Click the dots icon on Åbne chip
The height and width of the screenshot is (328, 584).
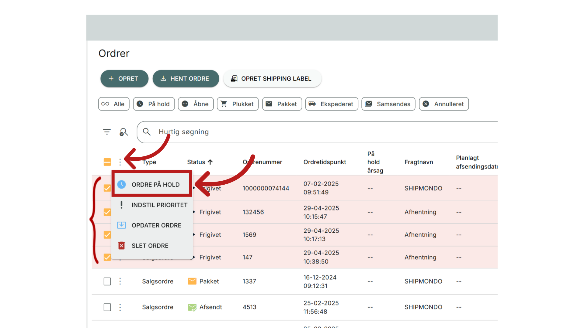185,104
